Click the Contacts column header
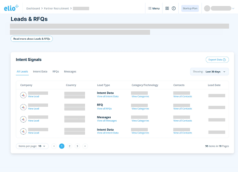 coord(179,85)
